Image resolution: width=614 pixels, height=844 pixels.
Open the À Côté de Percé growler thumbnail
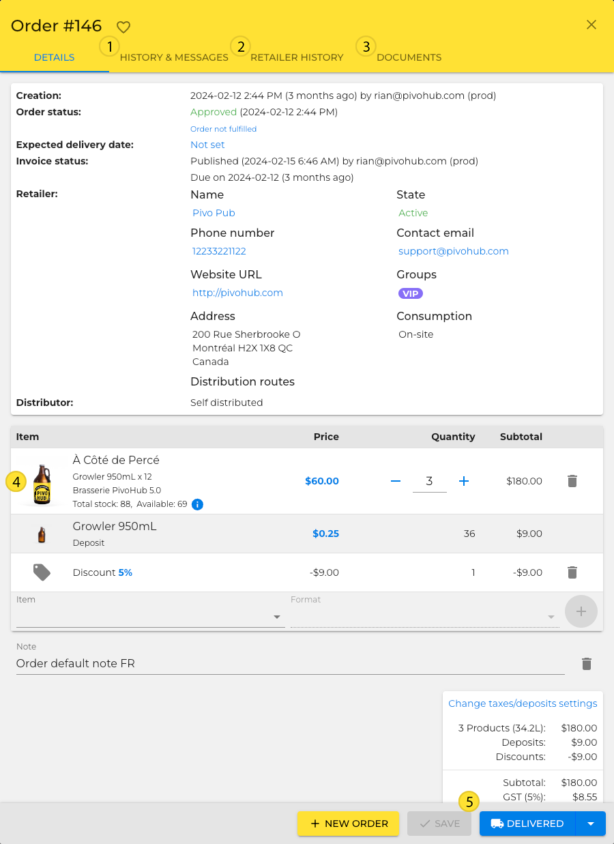(x=42, y=483)
